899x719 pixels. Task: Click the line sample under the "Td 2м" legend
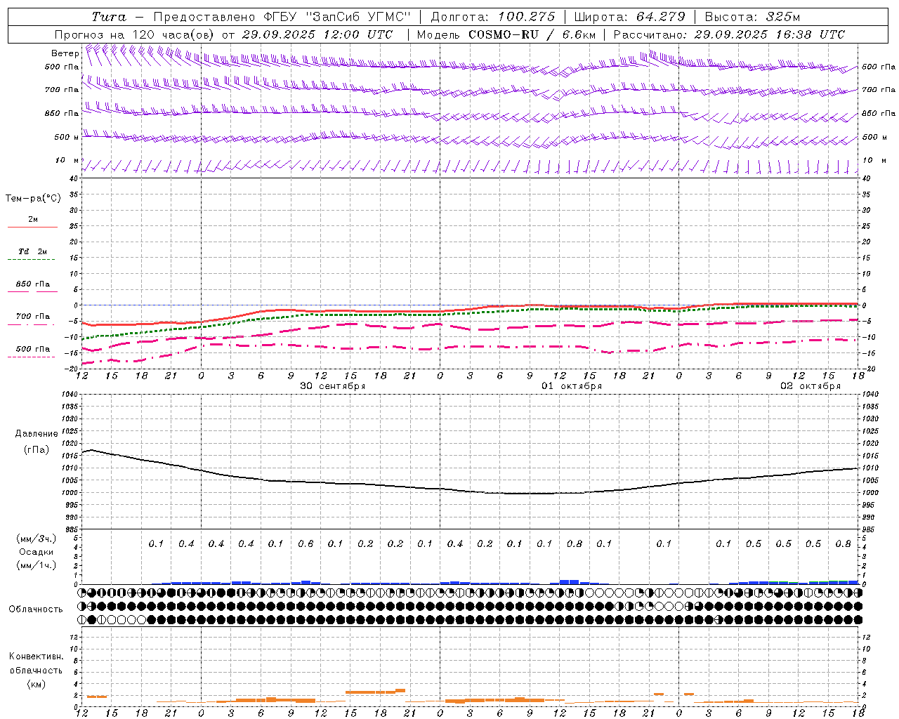[32, 260]
